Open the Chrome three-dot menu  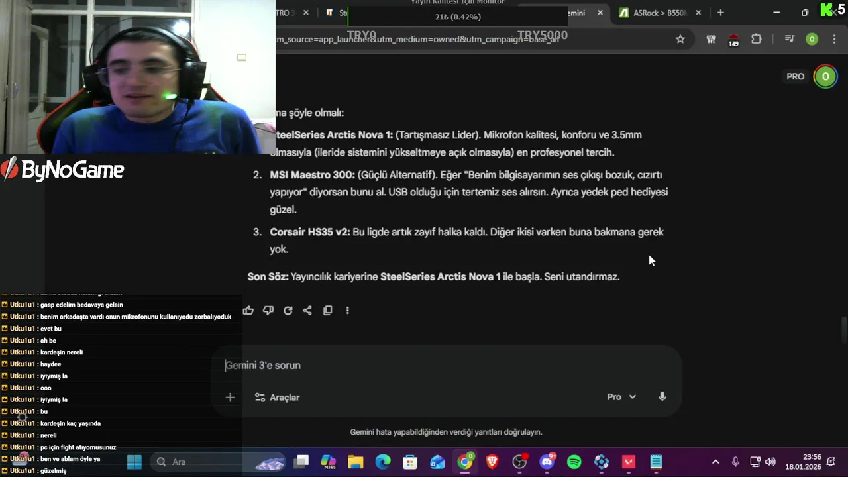833,39
